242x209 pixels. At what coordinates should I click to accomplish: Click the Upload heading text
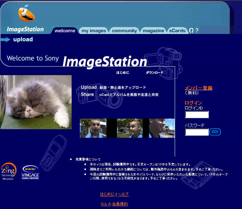[89, 87]
